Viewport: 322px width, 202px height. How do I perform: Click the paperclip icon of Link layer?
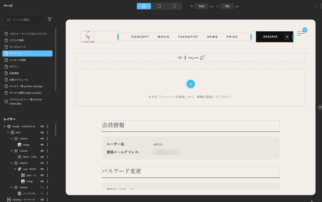(19, 169)
